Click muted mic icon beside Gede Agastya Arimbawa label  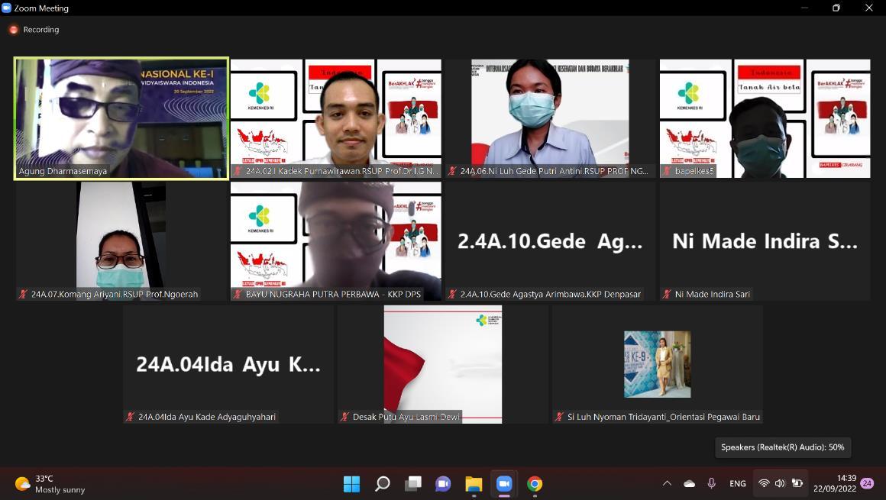click(452, 294)
